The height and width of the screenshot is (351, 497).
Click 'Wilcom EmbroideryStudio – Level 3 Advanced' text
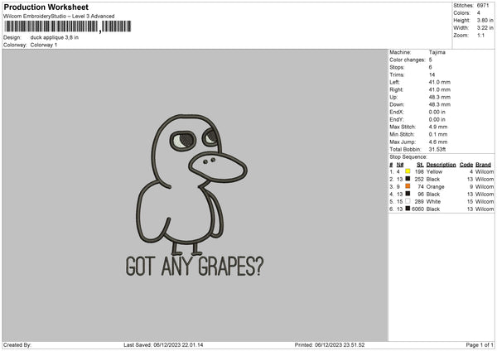click(x=59, y=17)
